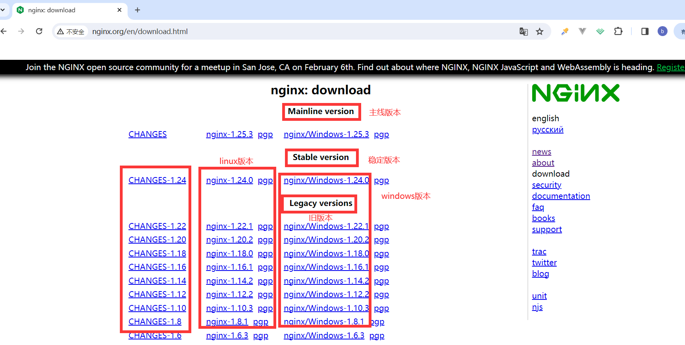The height and width of the screenshot is (345, 685).
Task: Open the tab search dropdown
Action: coord(3,10)
